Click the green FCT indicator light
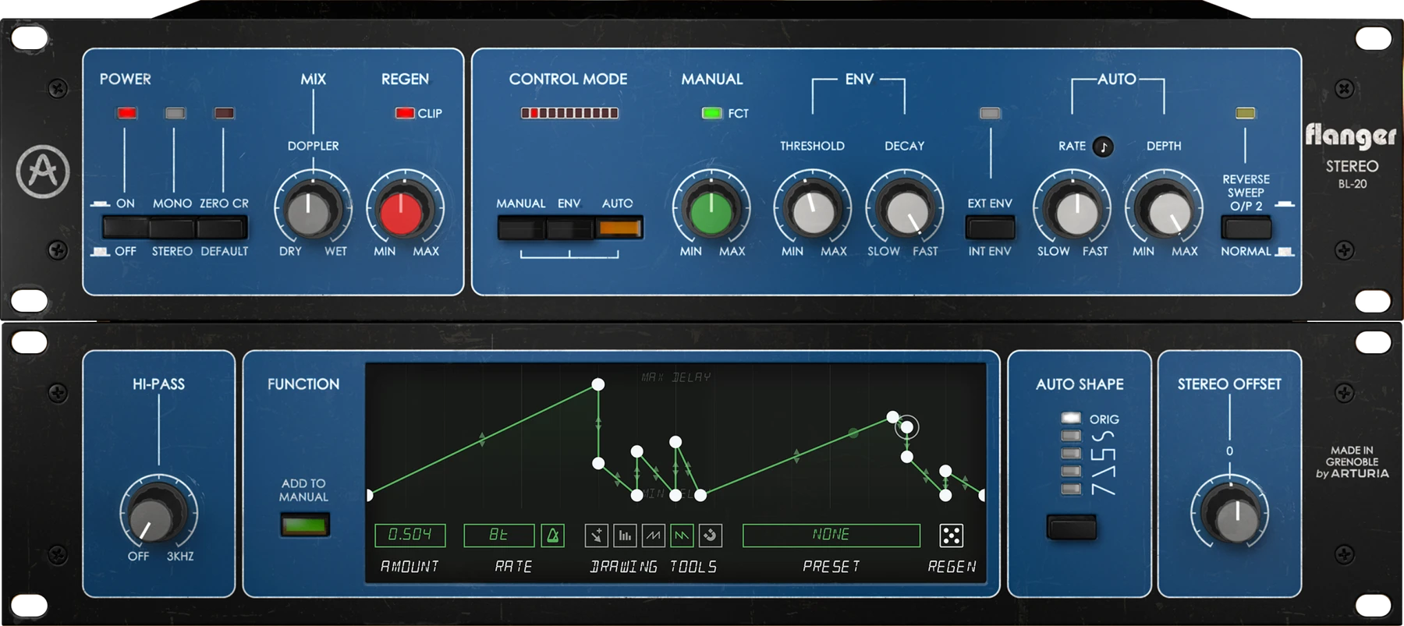 (x=712, y=113)
